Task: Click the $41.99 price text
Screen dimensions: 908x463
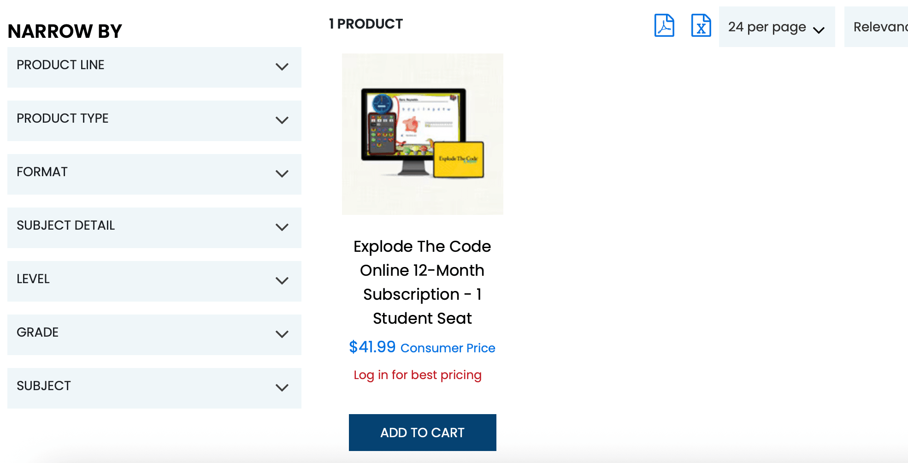Action: pyautogui.click(x=372, y=347)
